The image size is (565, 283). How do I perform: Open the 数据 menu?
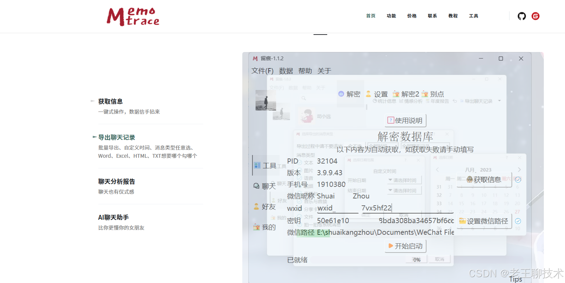tap(286, 71)
